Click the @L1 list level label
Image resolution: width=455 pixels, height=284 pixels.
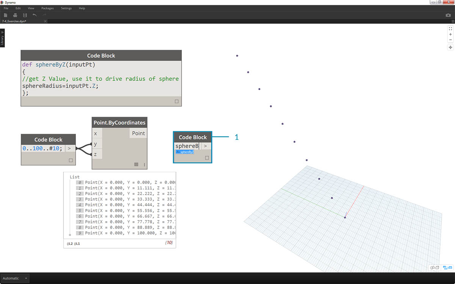tap(77, 244)
